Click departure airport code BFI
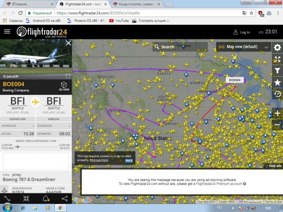This screenshot has width=283, height=212. pyautogui.click(x=18, y=101)
